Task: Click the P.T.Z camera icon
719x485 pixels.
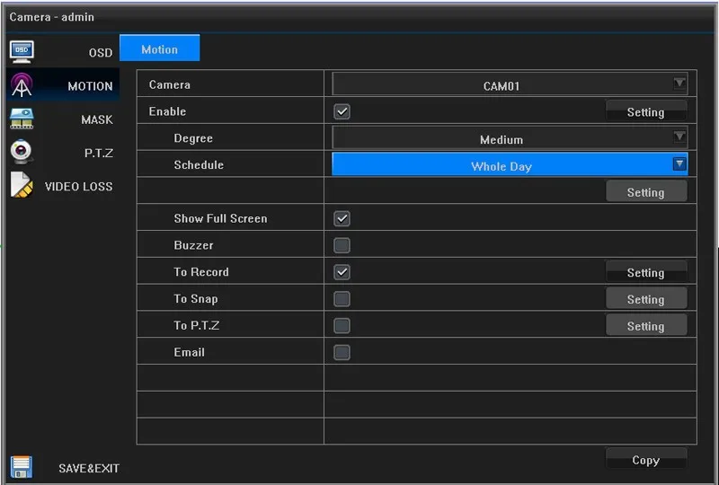Action: point(22,152)
